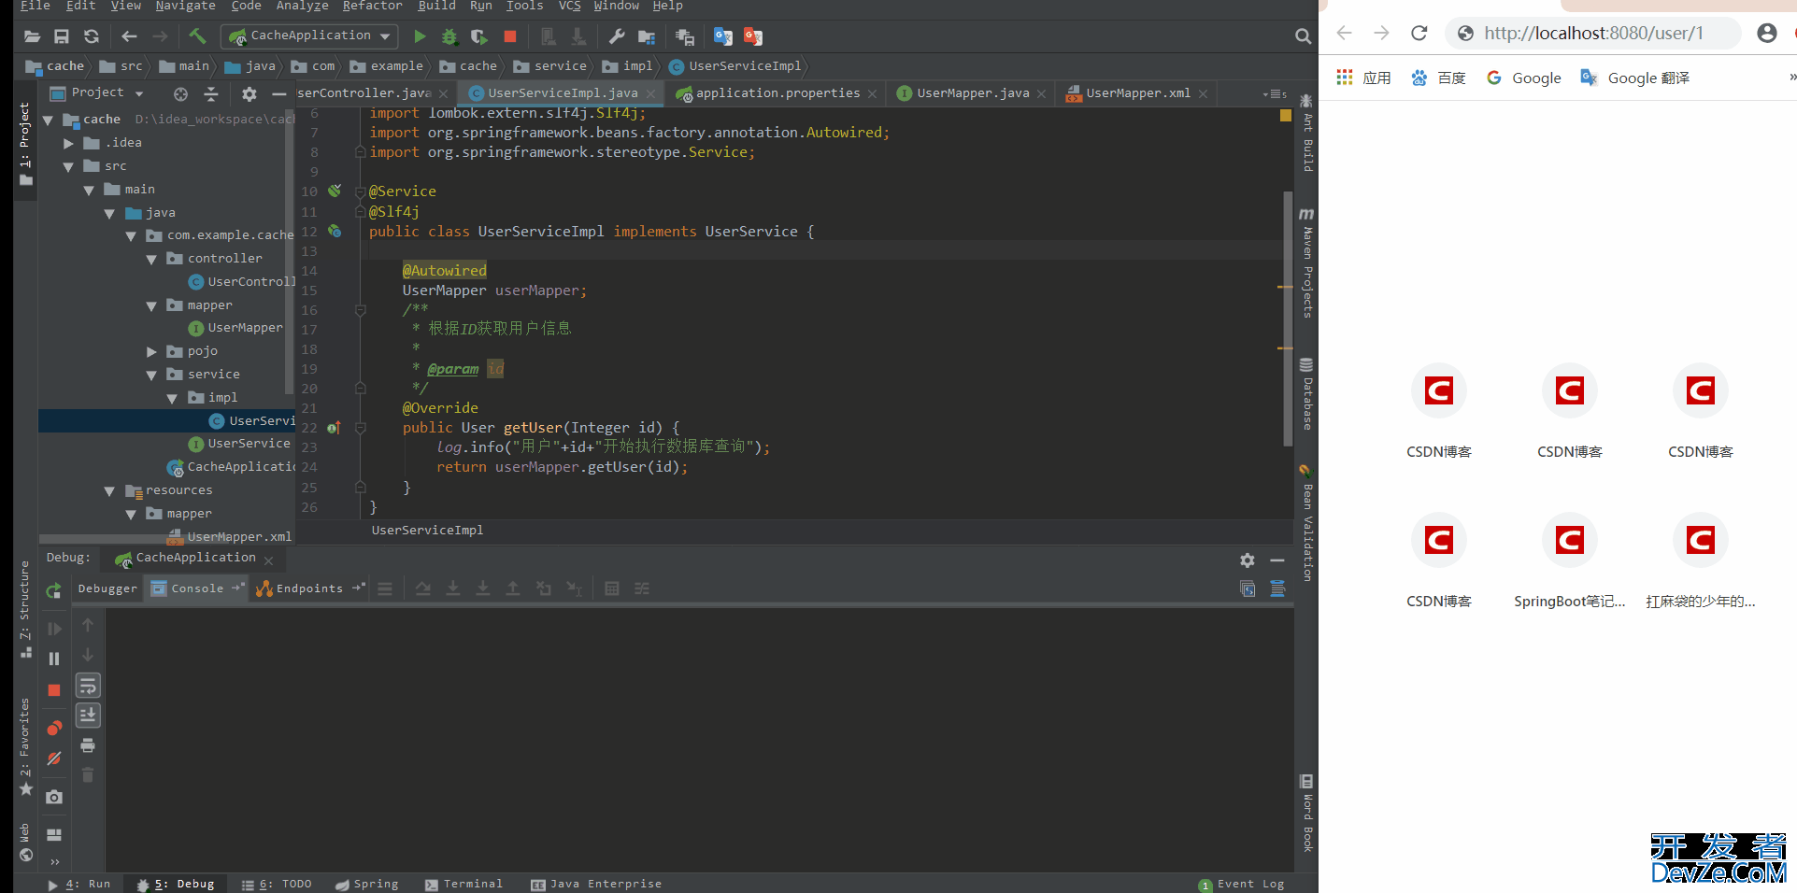The height and width of the screenshot is (893, 1797).
Task: Open the Refactor menu
Action: [x=371, y=6]
